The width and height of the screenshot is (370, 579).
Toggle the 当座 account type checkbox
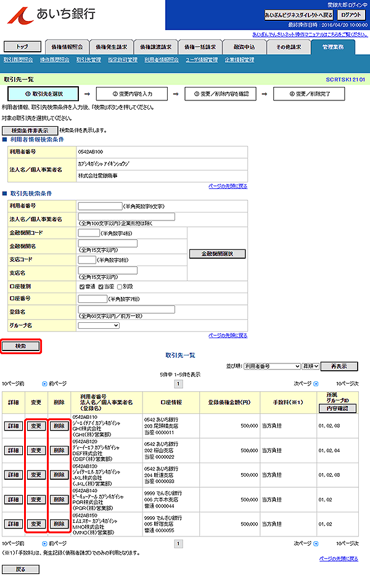coord(101,287)
